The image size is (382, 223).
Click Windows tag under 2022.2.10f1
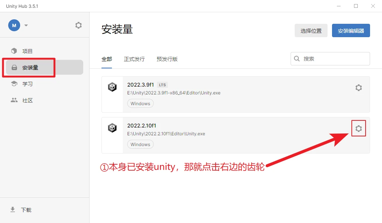tap(140, 144)
